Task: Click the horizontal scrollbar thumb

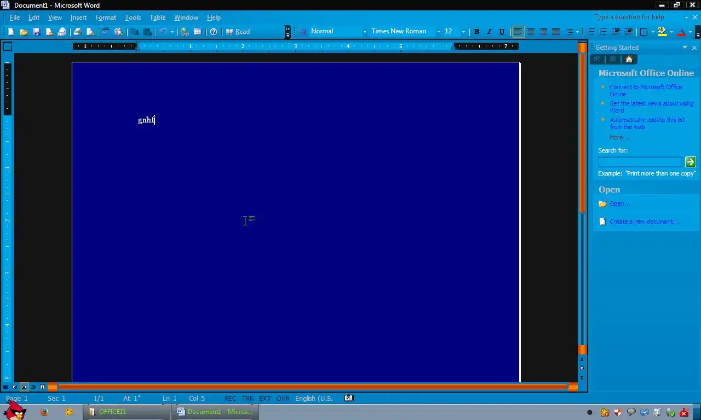Action: click(x=313, y=387)
